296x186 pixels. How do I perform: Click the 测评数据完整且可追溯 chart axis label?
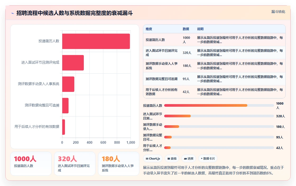point(42,105)
